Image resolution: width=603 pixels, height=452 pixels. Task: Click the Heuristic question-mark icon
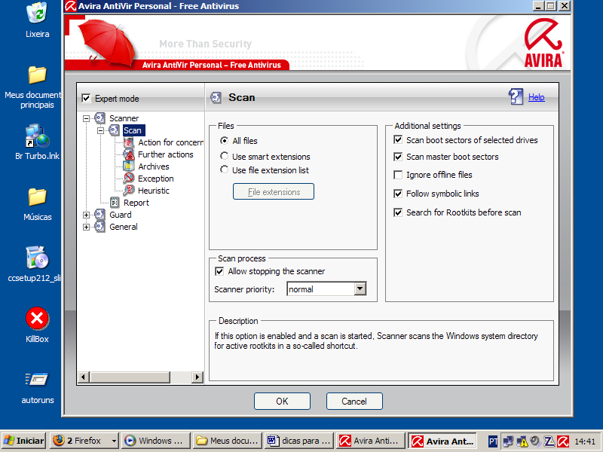tap(128, 191)
